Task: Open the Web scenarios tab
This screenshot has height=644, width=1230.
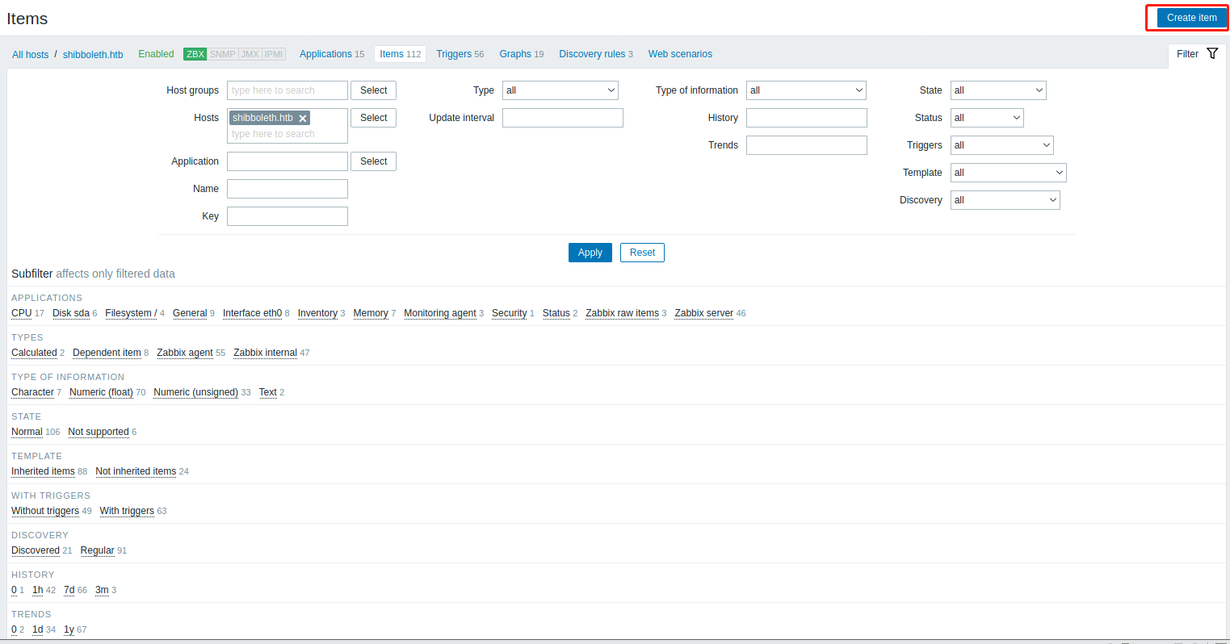Action: 680,54
